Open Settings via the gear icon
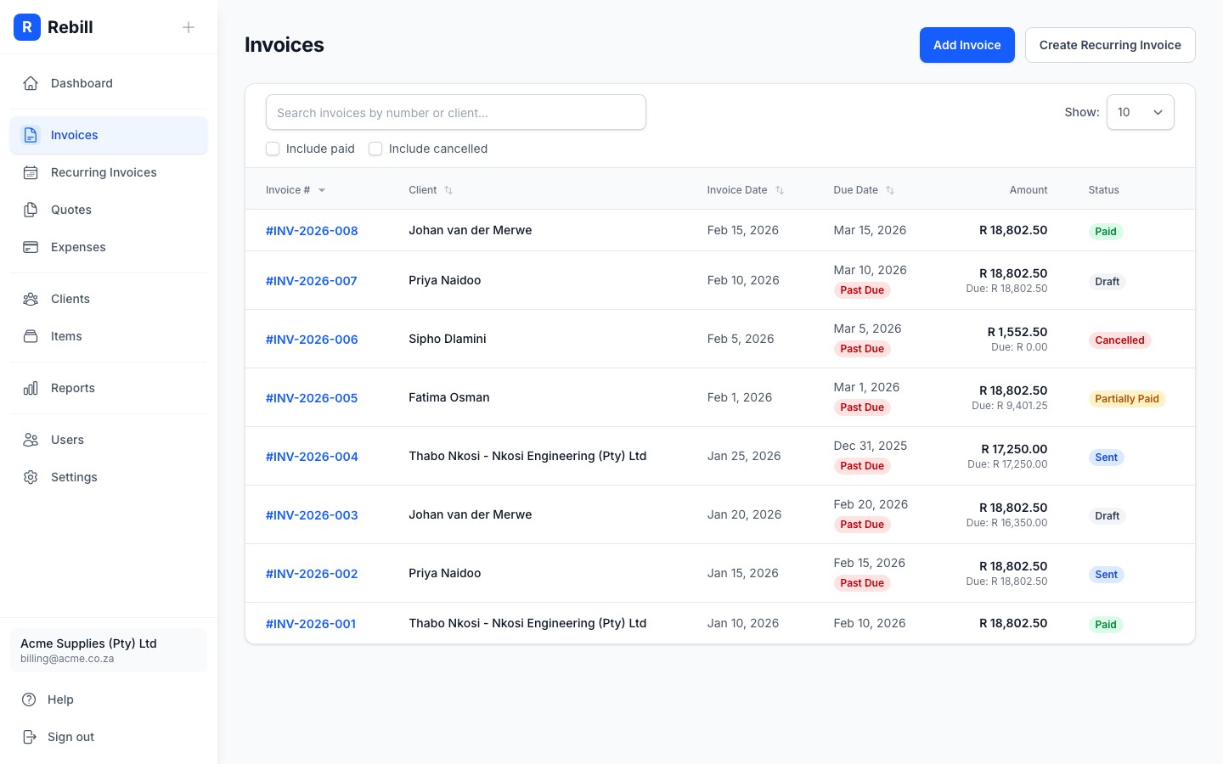 click(x=31, y=477)
